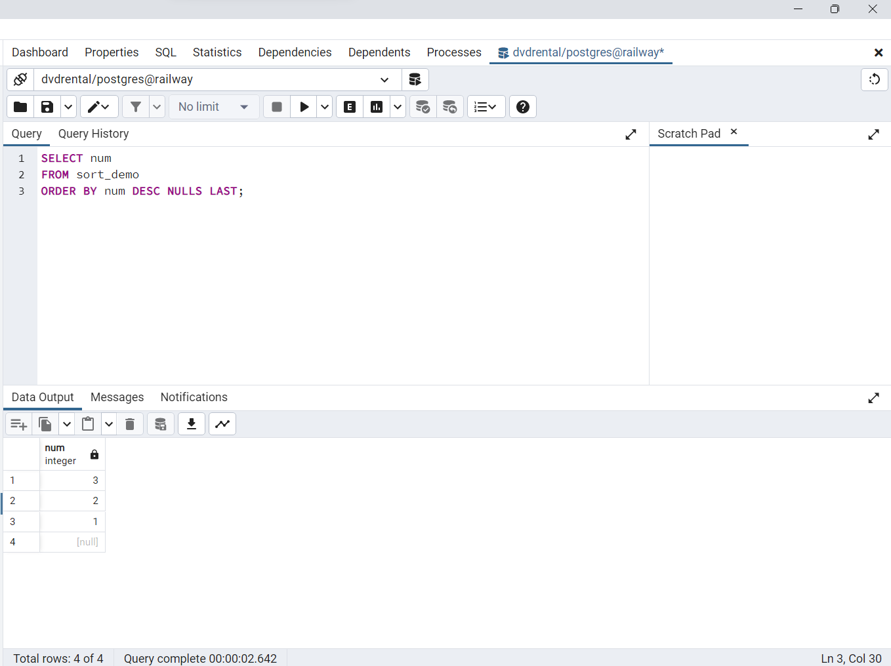Click the Ln 3, Col 30 indicator
891x666 pixels.
pos(851,659)
